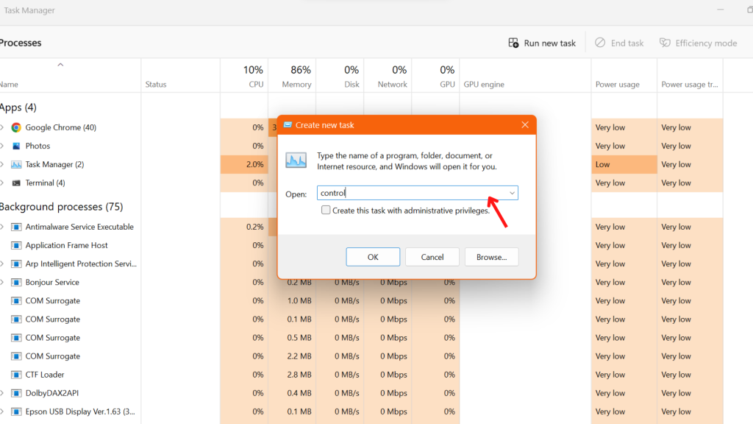753x424 pixels.
Task: Sort by the GPU engine column header
Action: 525,76
